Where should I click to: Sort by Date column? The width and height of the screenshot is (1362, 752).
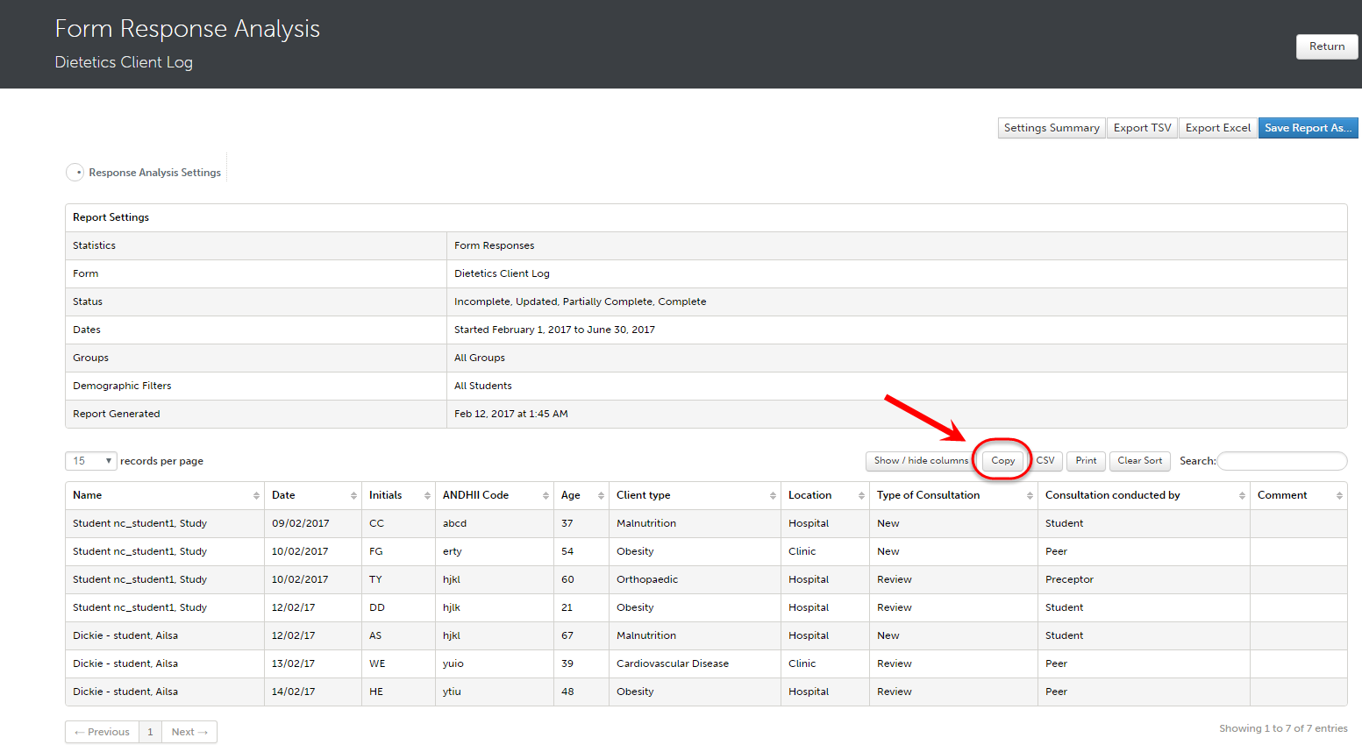tap(312, 495)
